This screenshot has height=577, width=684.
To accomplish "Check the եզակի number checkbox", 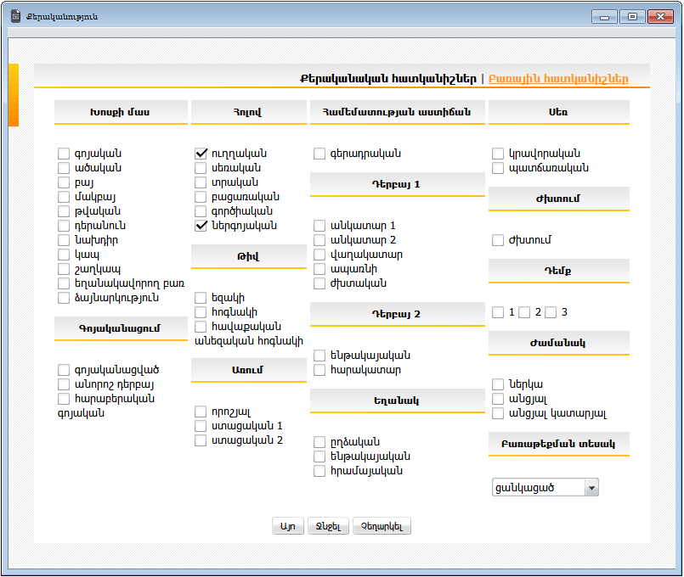I will coord(201,298).
